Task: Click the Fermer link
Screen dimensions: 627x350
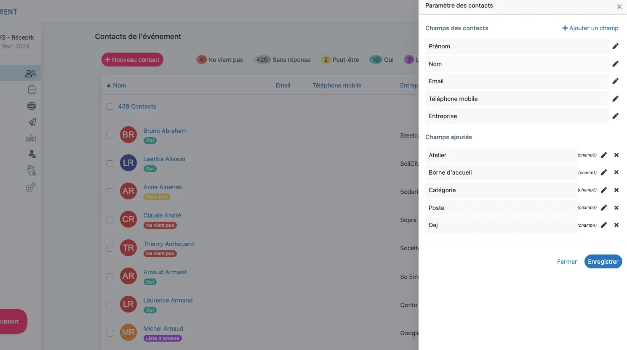Action: 567,262
